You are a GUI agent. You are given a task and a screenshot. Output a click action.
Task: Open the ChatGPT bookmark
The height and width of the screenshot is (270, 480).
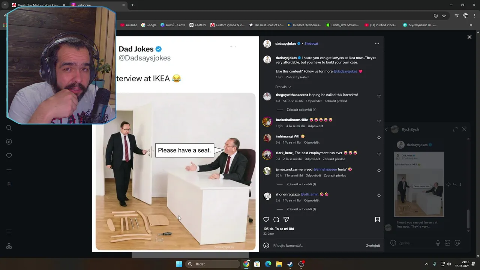[x=198, y=25]
